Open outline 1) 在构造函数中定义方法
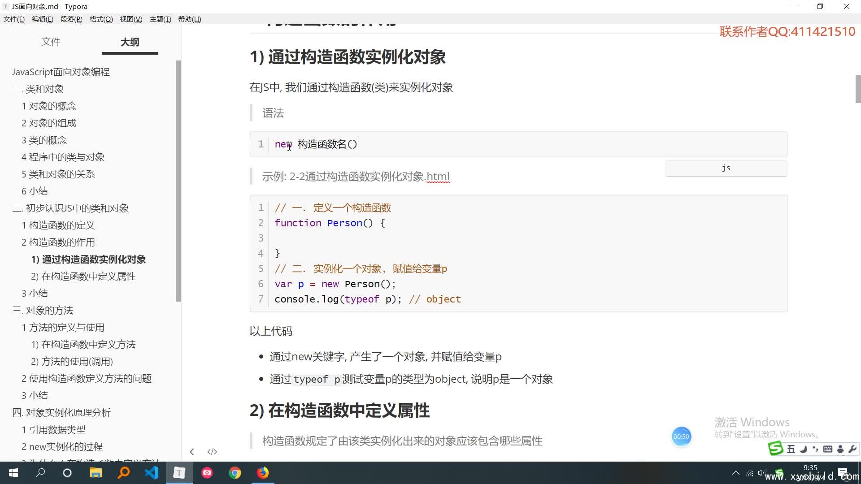 coord(83,345)
